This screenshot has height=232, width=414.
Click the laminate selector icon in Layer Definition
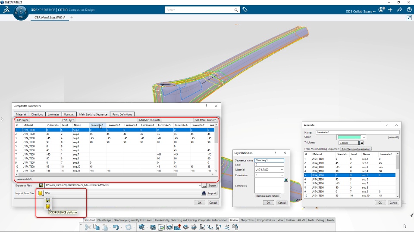pos(286,180)
